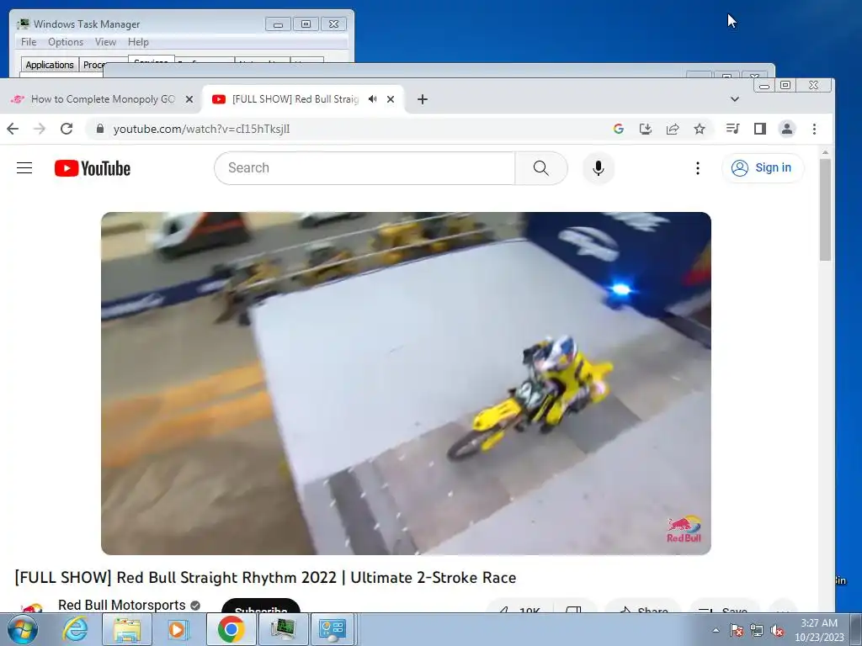Open the YouTube guide hamburger menu

[x=24, y=168]
